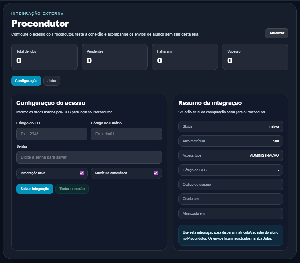
Task: Click the Auto matrícula value 'Sim'
Action: point(276,141)
